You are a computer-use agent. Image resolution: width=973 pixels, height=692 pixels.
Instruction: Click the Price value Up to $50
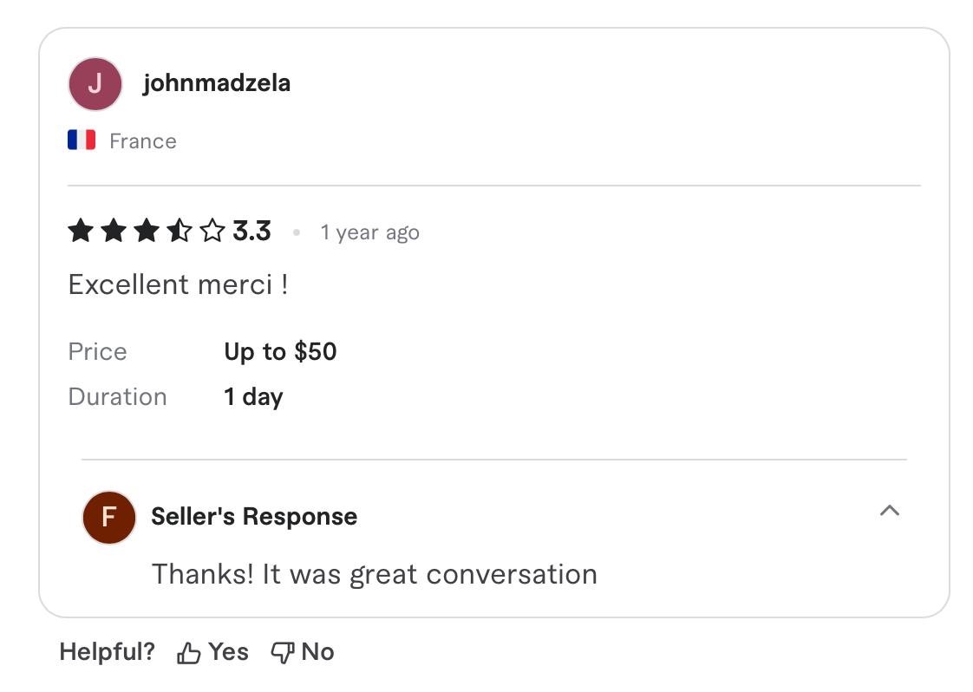[x=279, y=351]
